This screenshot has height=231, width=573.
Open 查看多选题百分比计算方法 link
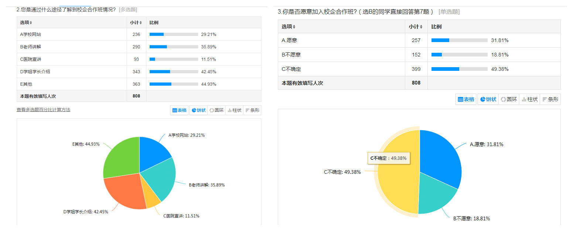43,110
